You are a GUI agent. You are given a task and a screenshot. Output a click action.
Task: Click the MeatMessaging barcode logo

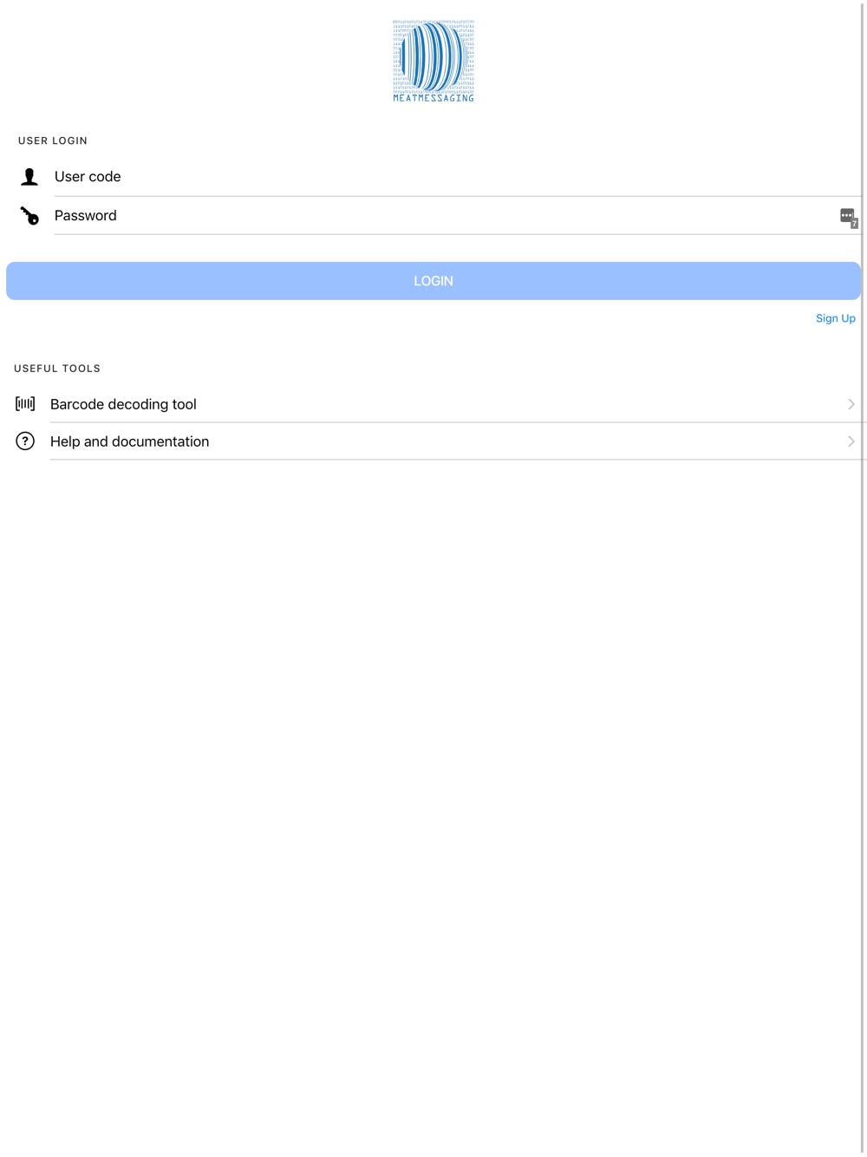click(433, 61)
